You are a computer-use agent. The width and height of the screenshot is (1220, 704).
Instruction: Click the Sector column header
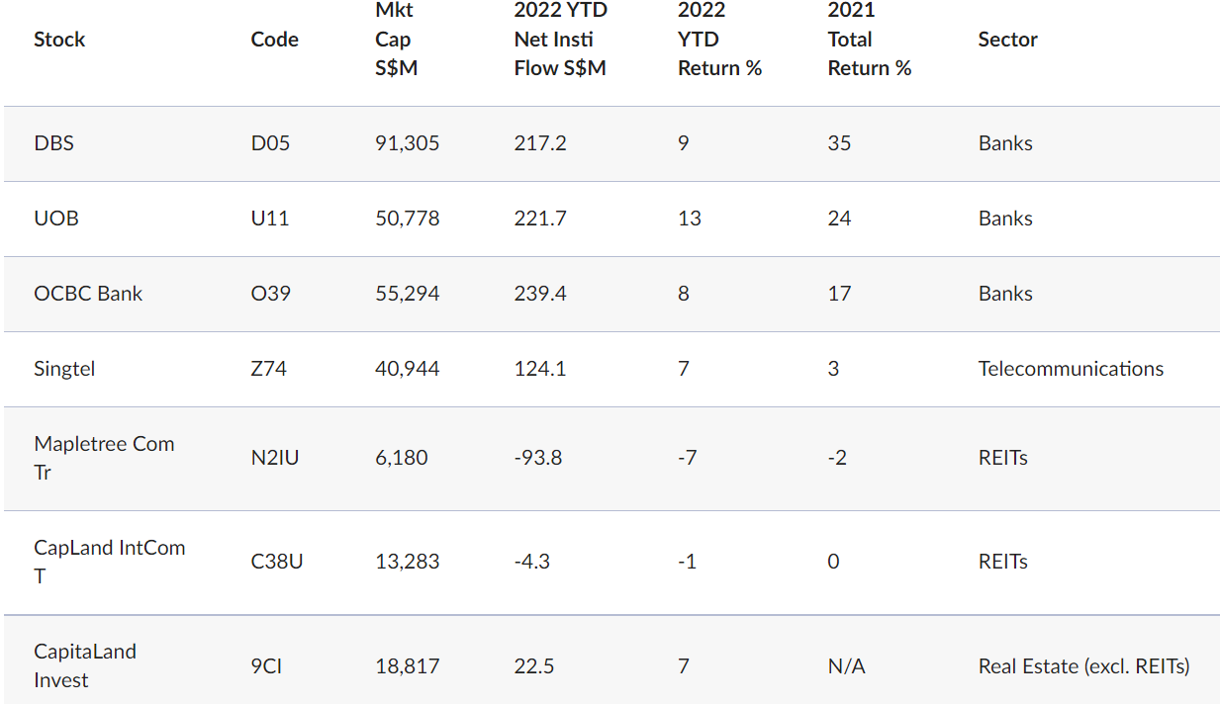(x=1007, y=40)
